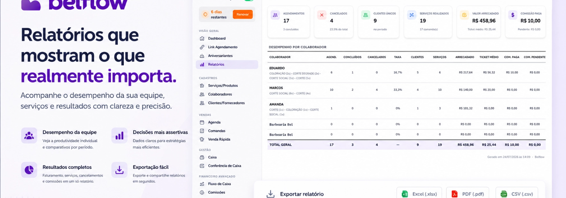The width and height of the screenshot is (566, 198).
Task: Click the CANCELADOS column header in the table
Action: [x=377, y=57]
